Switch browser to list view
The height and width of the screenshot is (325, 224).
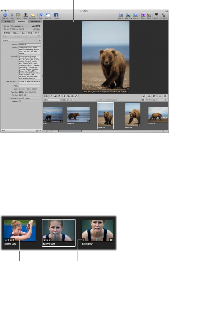[x=71, y=100]
